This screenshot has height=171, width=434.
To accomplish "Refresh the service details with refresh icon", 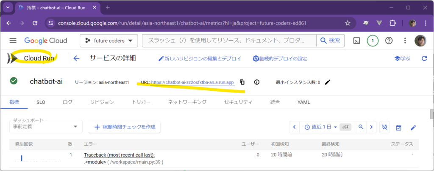I will click(x=424, y=58).
